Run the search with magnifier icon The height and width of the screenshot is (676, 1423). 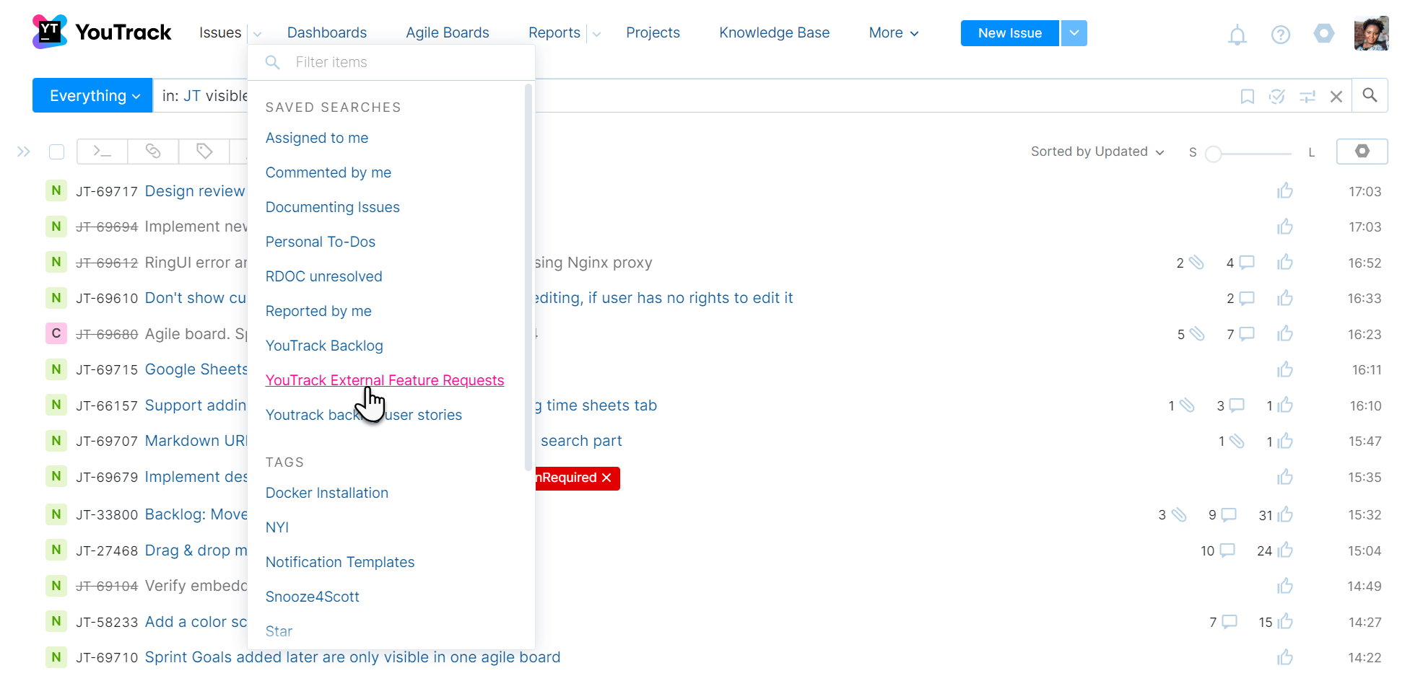[x=1370, y=95]
